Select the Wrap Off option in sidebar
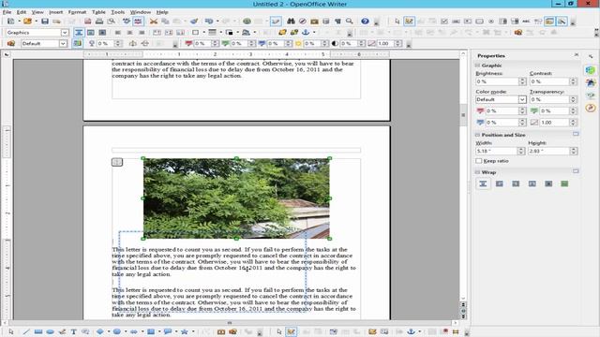600x337 pixels. (483, 183)
